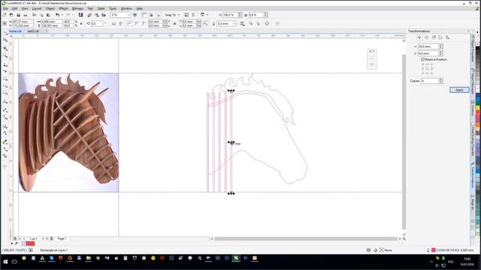Click the Save icon in toolbar
481x270 pixels.
(x=18, y=15)
